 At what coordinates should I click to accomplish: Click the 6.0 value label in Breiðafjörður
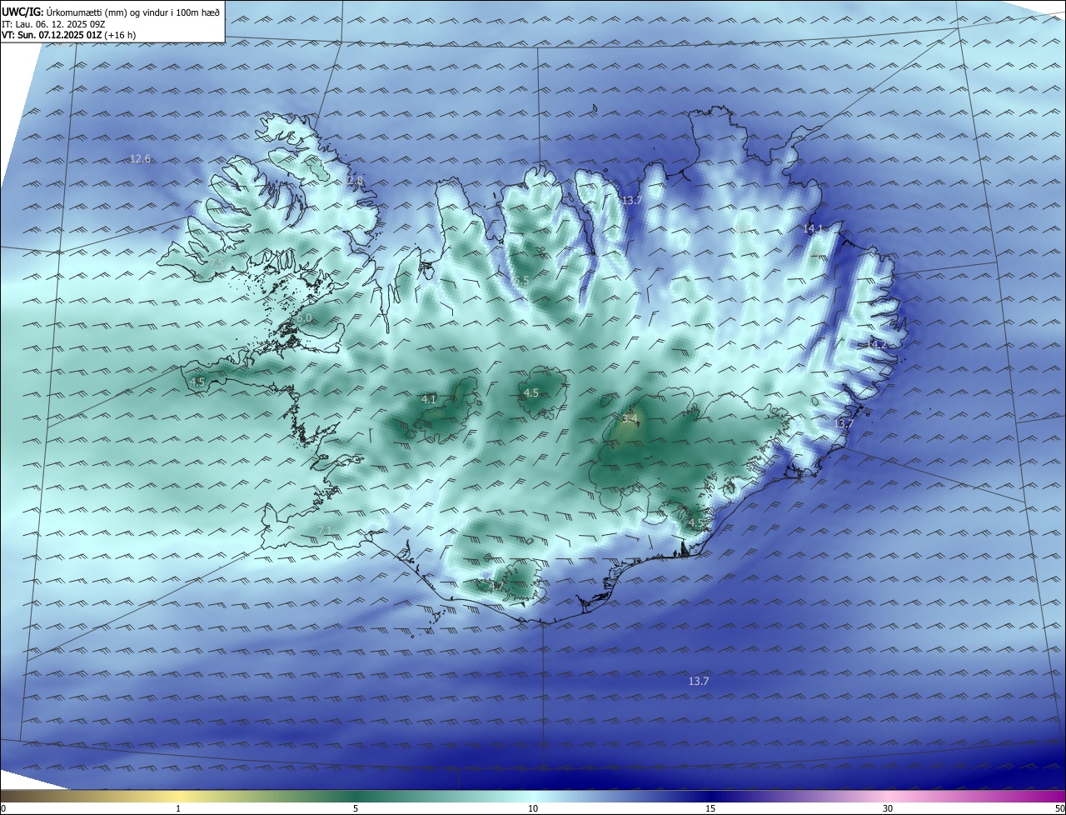click(x=304, y=317)
